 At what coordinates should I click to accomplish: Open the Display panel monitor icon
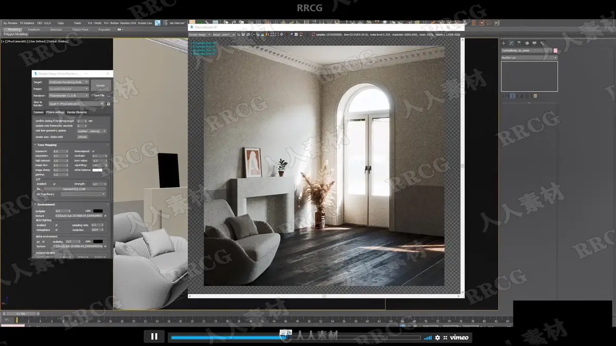coord(534,43)
